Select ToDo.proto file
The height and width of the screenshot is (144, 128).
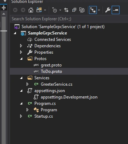coord(51,71)
